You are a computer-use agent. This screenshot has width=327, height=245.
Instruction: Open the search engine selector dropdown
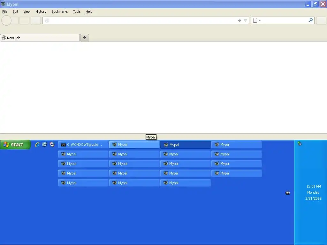coord(257,20)
